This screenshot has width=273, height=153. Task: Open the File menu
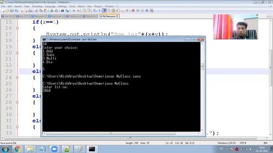pyautogui.click(x=3, y=6)
